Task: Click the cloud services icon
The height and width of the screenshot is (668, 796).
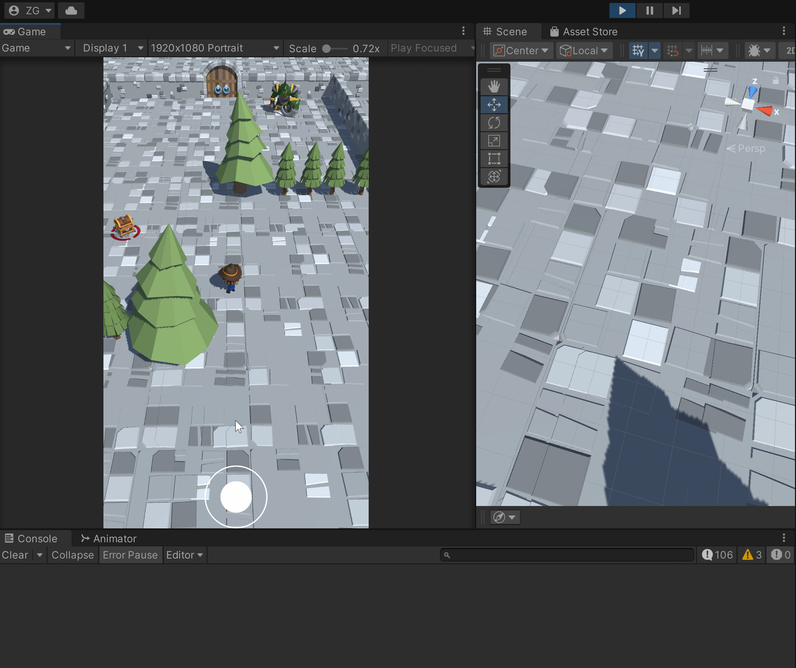Action: pyautogui.click(x=71, y=11)
